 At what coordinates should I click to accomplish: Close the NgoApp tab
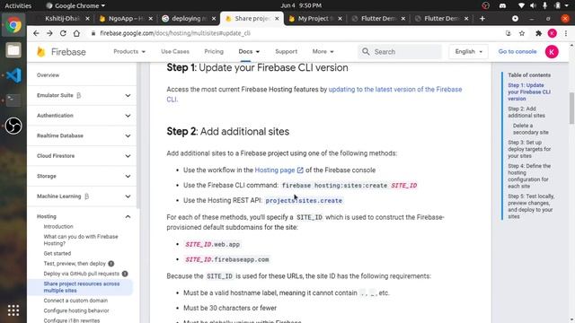click(150, 18)
